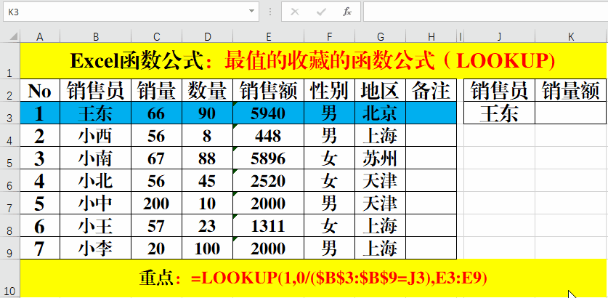Select column D header
Screen dimensions: 608x298
(208, 37)
